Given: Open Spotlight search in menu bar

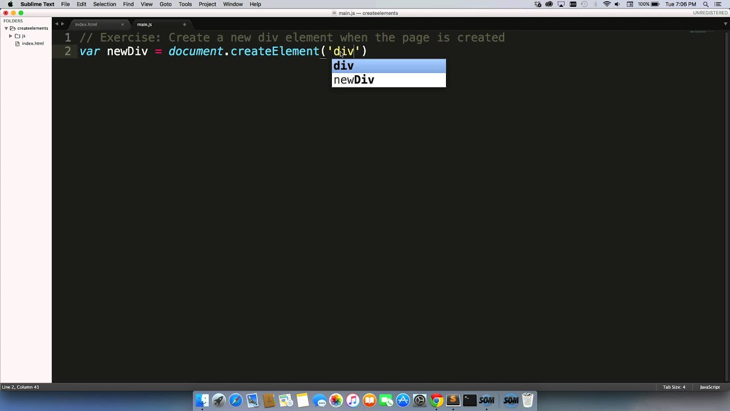Looking at the screenshot, I should coord(706,4).
